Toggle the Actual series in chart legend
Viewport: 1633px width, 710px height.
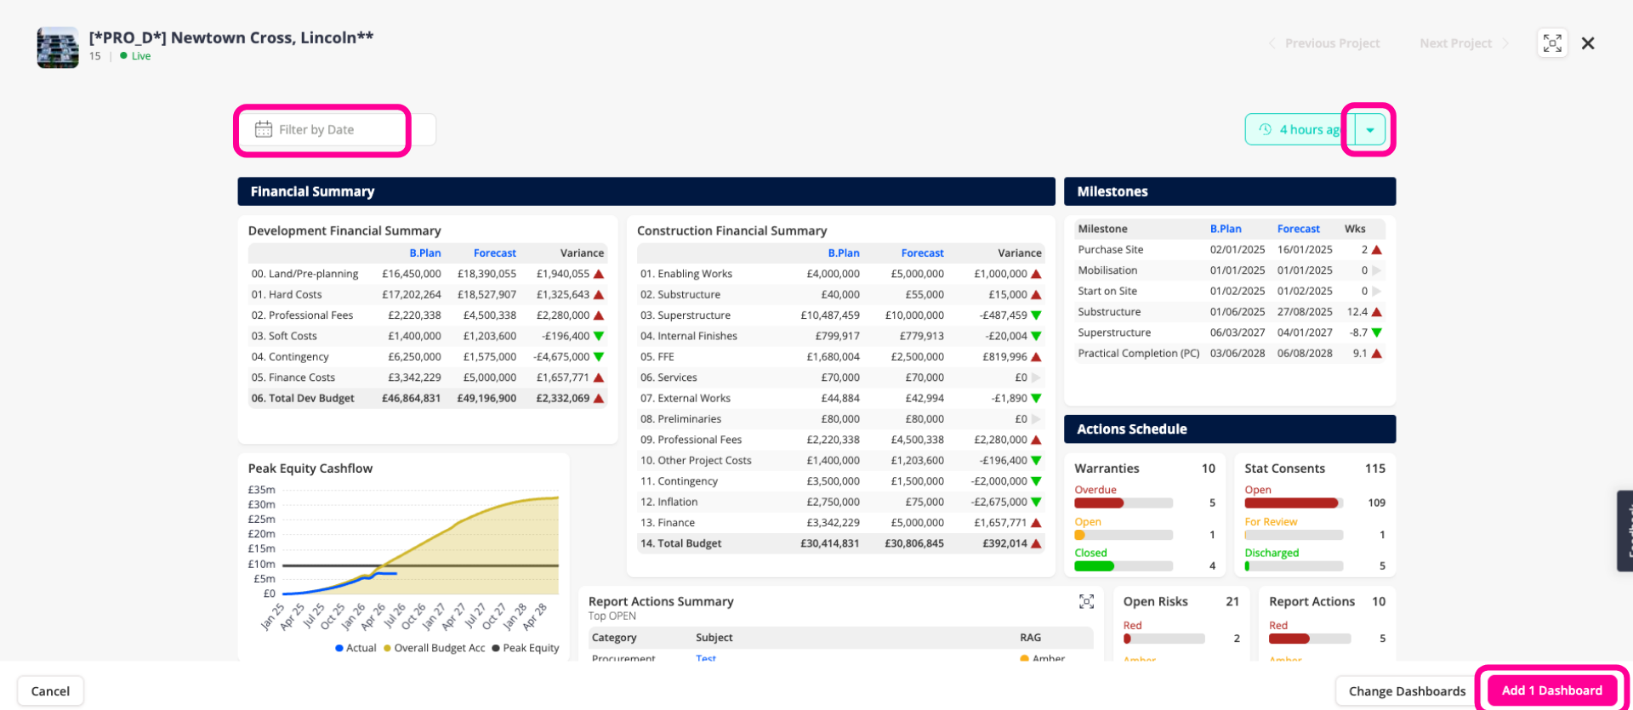pyautogui.click(x=356, y=648)
